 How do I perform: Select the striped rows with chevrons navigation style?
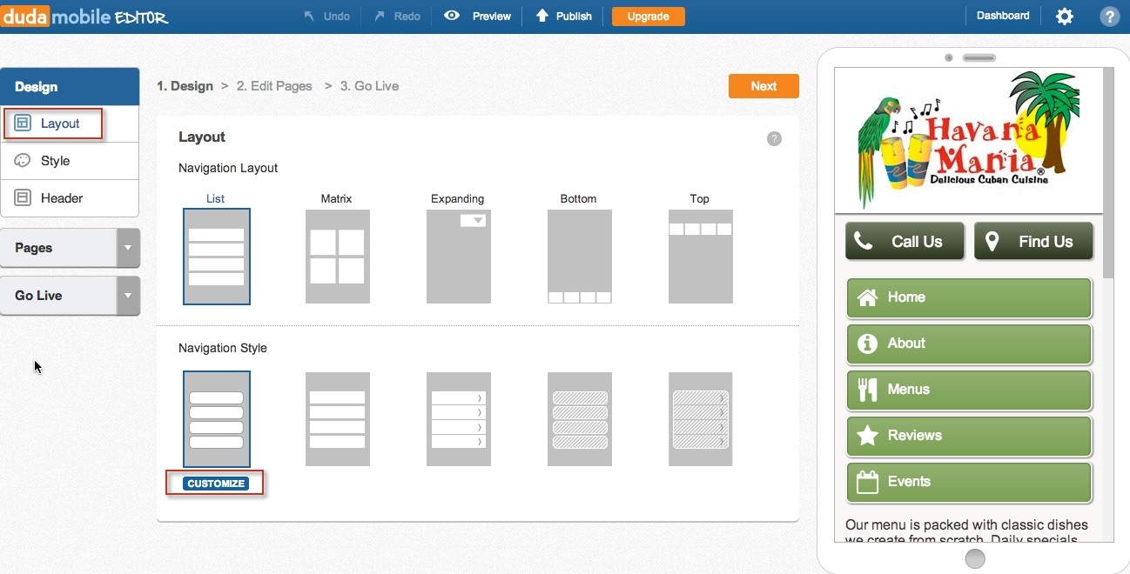pos(701,419)
